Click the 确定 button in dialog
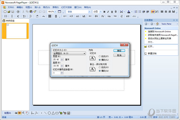The width and height of the screenshot is (180, 120). point(119,51)
